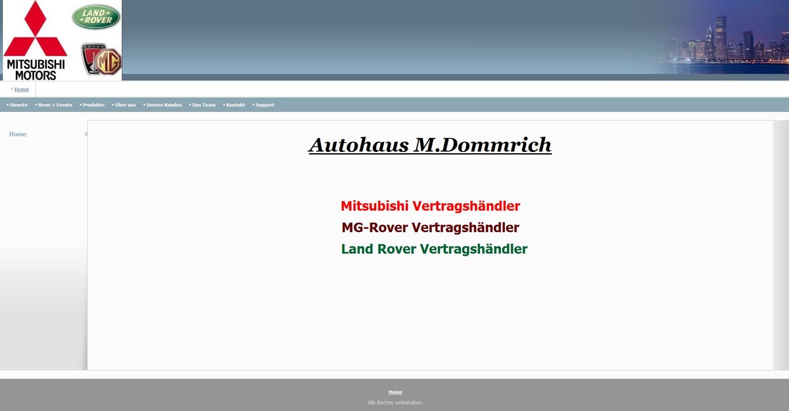This screenshot has width=789, height=411.
Task: Open the Kontakt page
Action: tap(235, 105)
